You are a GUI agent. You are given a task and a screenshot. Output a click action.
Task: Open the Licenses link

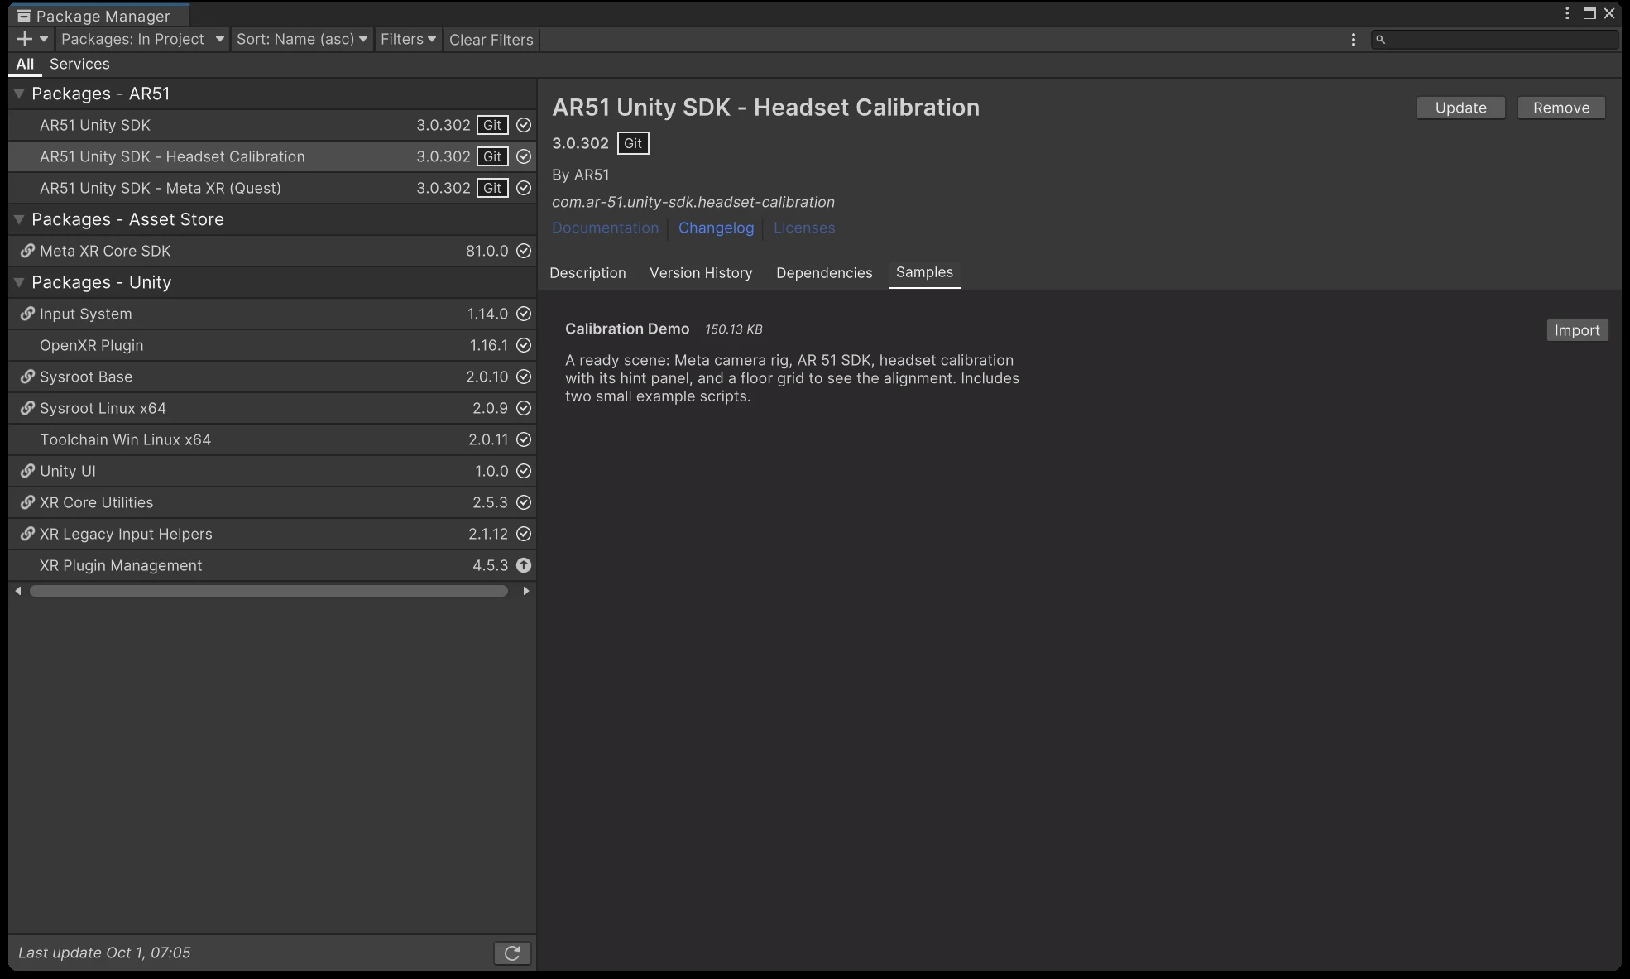[x=804, y=228]
